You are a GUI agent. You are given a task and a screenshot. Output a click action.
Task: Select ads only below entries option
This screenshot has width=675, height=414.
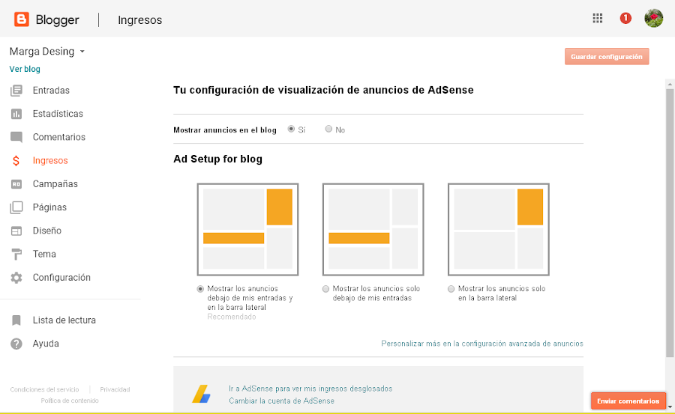click(326, 289)
